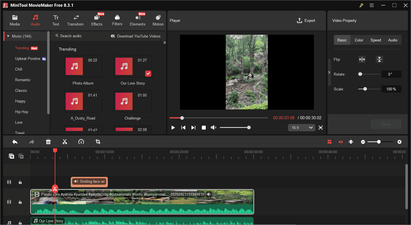Select the Romantic music category

point(23,80)
